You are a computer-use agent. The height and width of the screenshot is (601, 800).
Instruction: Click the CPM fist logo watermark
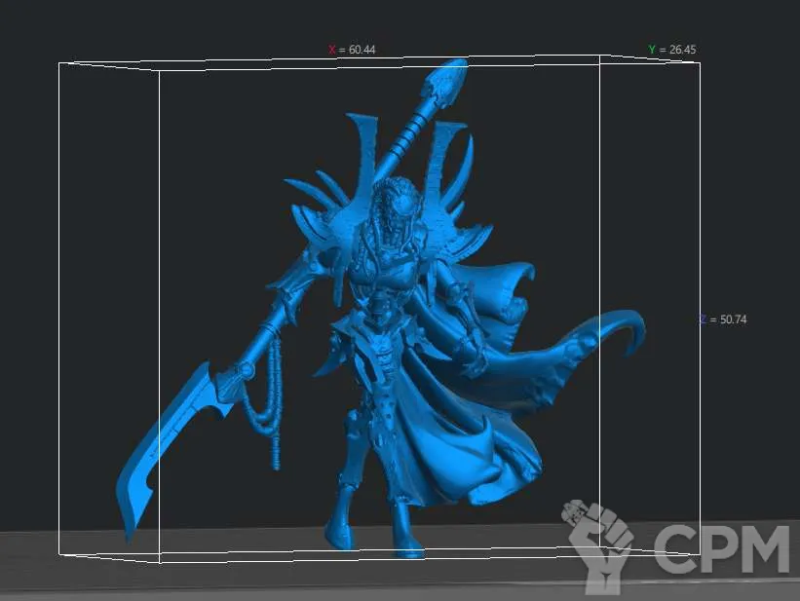pos(596,544)
